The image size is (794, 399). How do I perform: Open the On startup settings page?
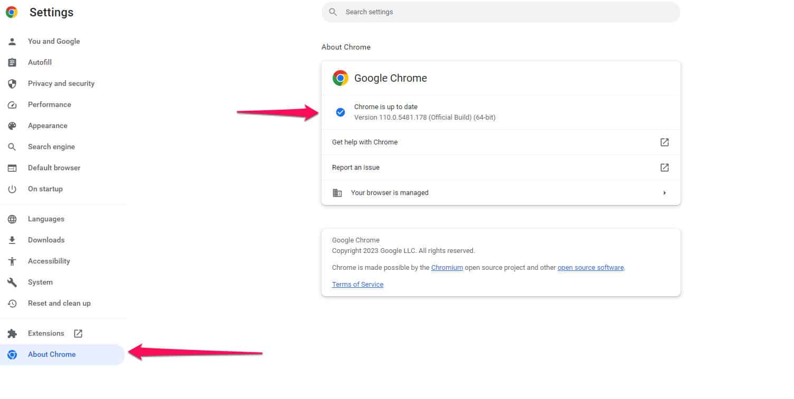pyautogui.click(x=45, y=189)
